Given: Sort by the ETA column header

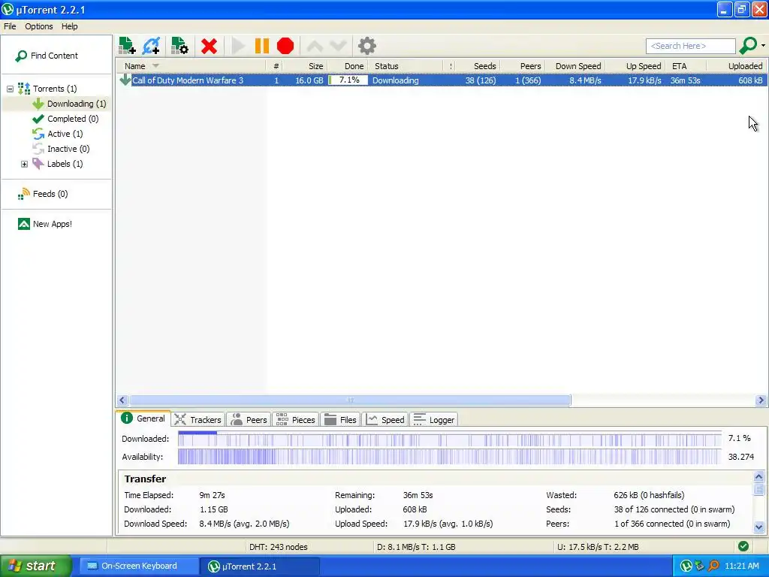Looking at the screenshot, I should click(x=686, y=66).
